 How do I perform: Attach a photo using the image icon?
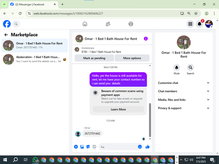pos(82,147)
